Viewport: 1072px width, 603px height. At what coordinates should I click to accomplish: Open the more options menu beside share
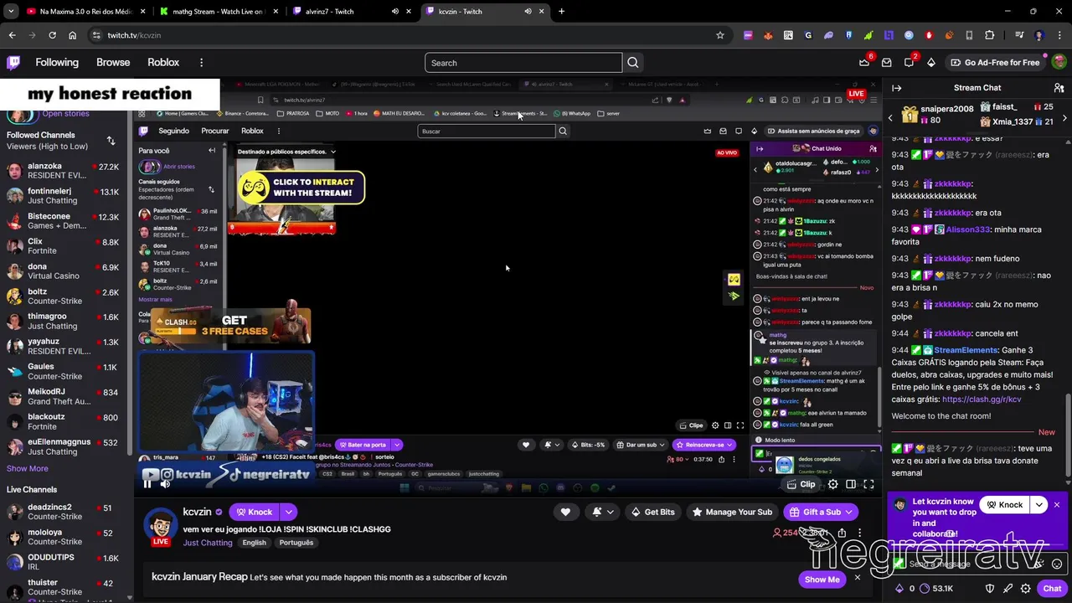(x=859, y=533)
